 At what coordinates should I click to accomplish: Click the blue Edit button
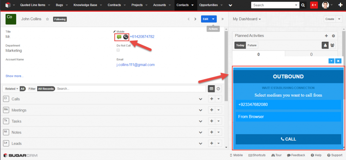pyautogui.click(x=205, y=19)
